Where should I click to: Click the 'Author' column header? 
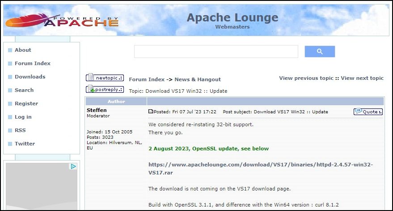pyautogui.click(x=116, y=102)
